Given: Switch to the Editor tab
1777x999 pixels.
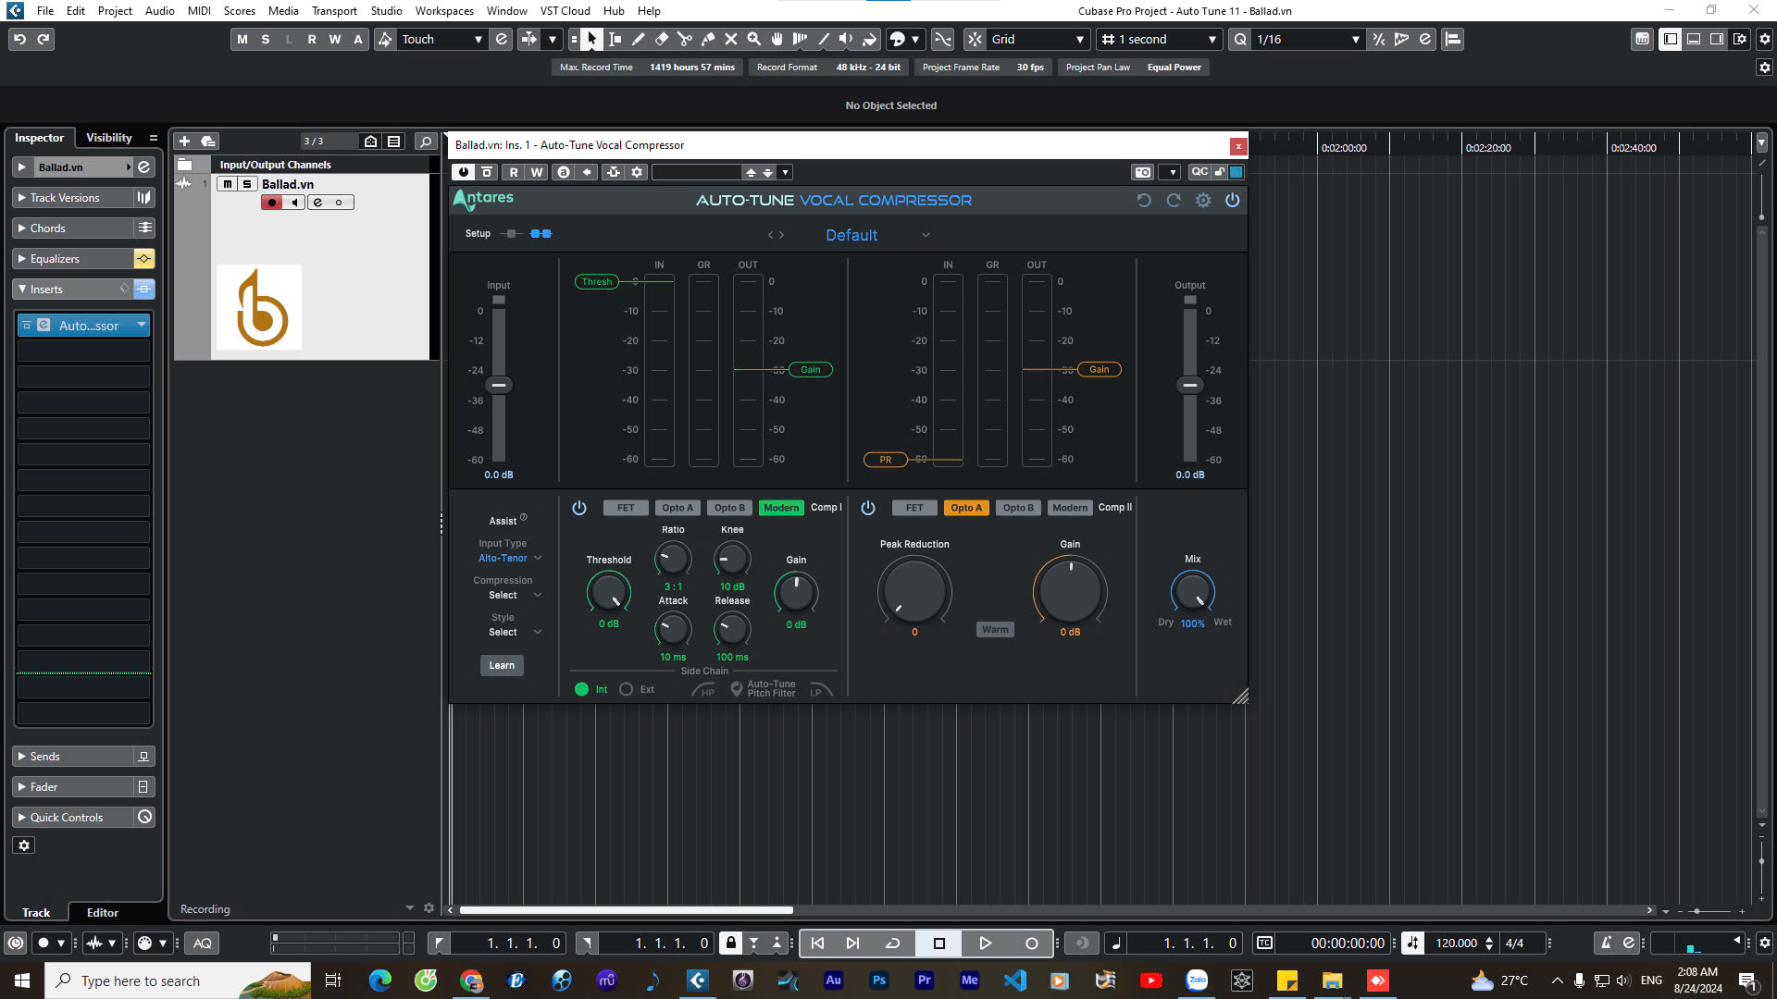Looking at the screenshot, I should tap(103, 912).
